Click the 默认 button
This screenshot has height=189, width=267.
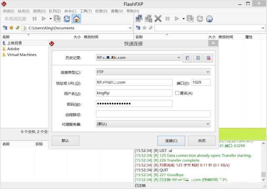pos(65,141)
